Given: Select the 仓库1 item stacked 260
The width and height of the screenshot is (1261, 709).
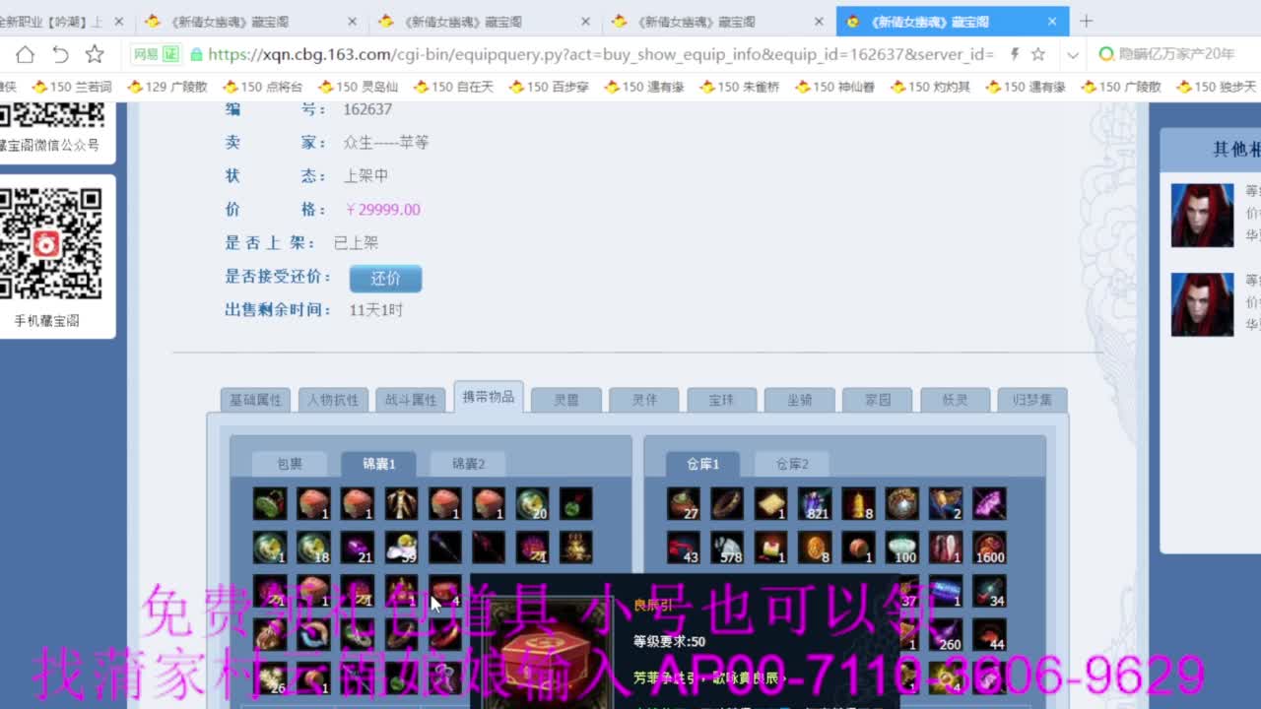Looking at the screenshot, I should 946,633.
